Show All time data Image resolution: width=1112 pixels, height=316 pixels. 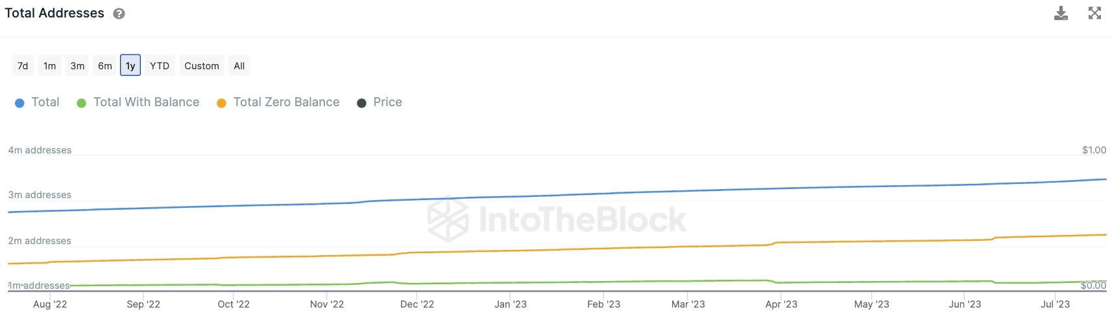(239, 65)
